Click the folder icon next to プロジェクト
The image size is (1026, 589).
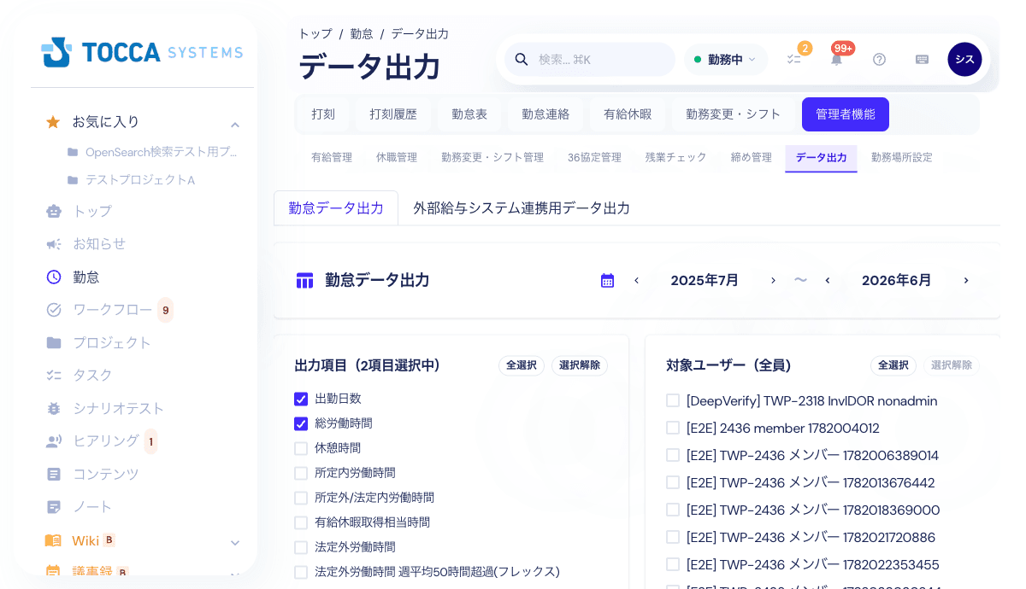click(x=54, y=342)
